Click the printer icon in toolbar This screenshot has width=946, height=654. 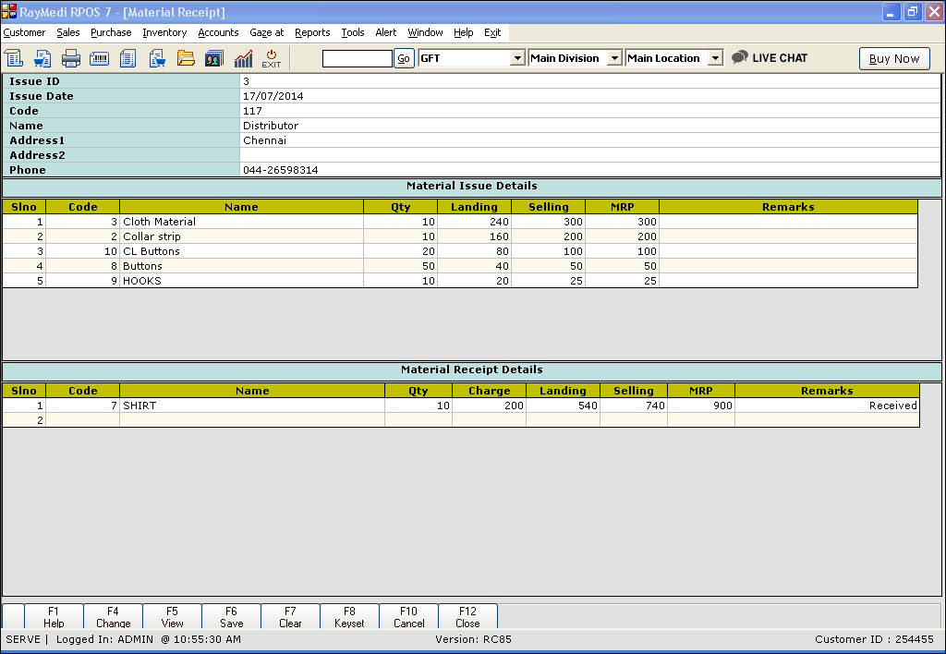[x=71, y=59]
